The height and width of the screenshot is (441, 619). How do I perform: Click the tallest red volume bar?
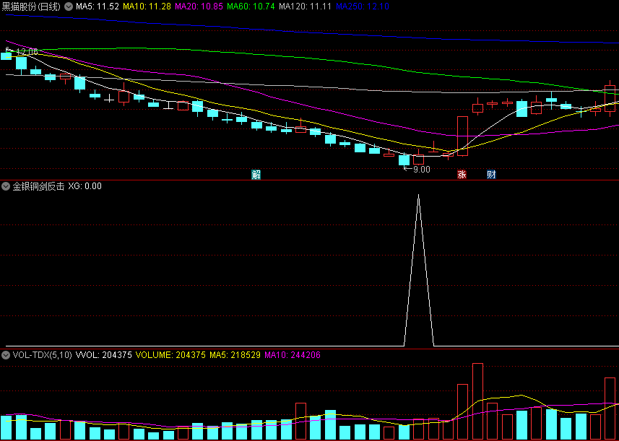tap(477, 401)
